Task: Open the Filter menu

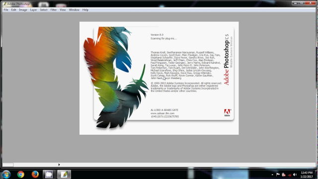Action: coord(54,10)
